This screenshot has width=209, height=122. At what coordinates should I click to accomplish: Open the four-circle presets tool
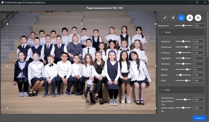[173, 18]
